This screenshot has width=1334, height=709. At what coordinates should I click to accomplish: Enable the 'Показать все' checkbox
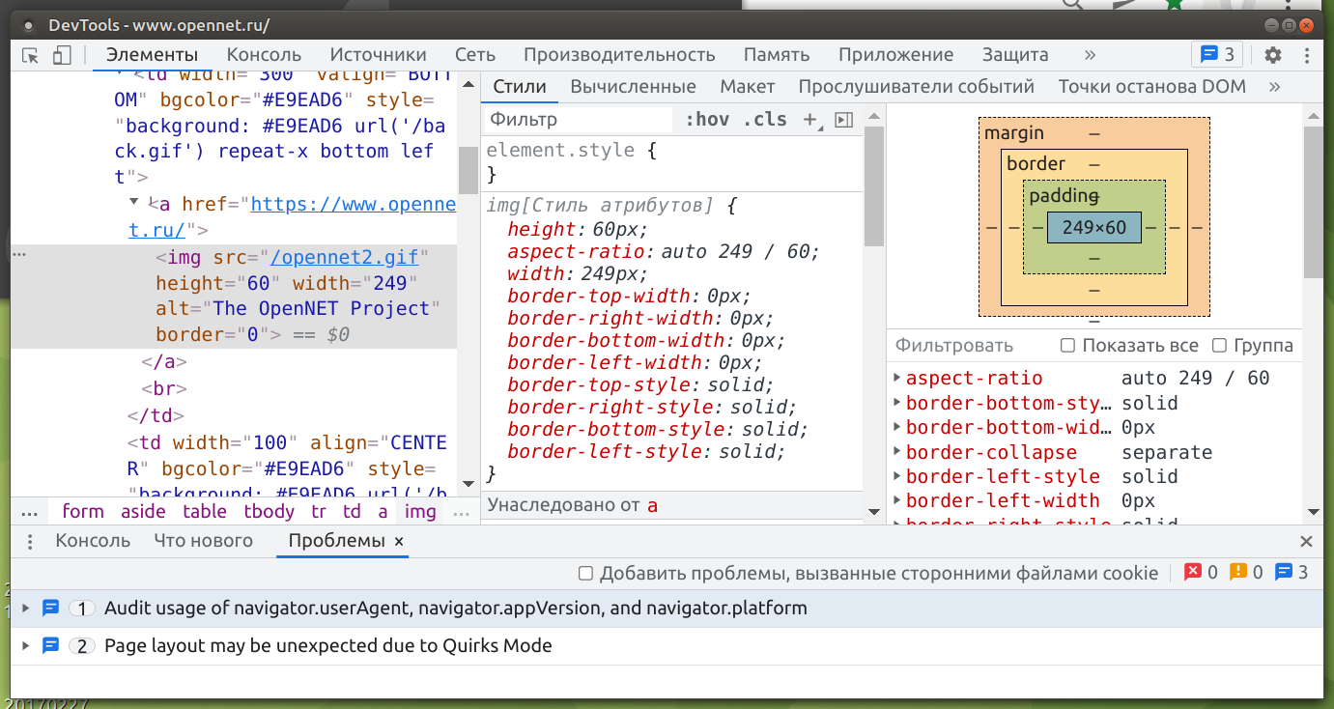(x=1067, y=346)
